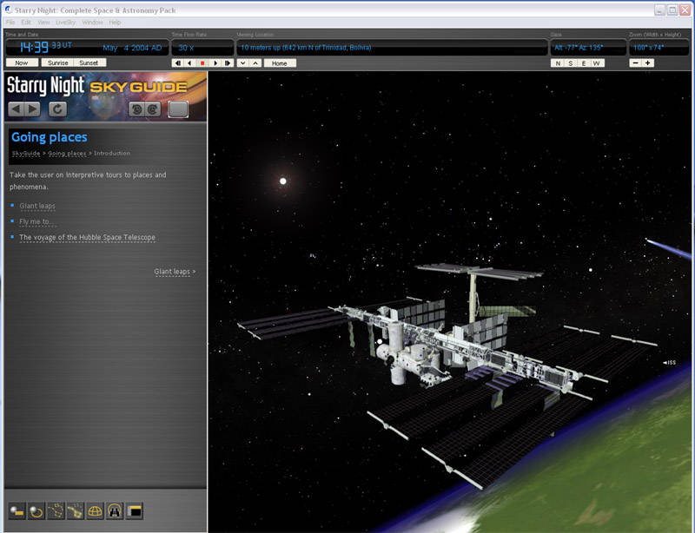Jump to Sunrise time
The image size is (695, 533).
[x=57, y=63]
